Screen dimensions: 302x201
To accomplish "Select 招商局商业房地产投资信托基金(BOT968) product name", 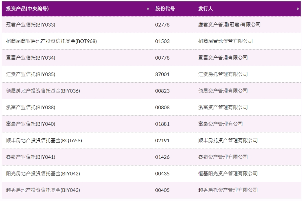I will (51, 41).
